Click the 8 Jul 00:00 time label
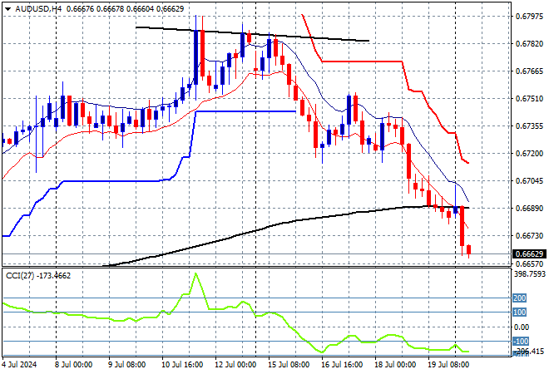This screenshot has width=549, height=374. click(x=73, y=365)
